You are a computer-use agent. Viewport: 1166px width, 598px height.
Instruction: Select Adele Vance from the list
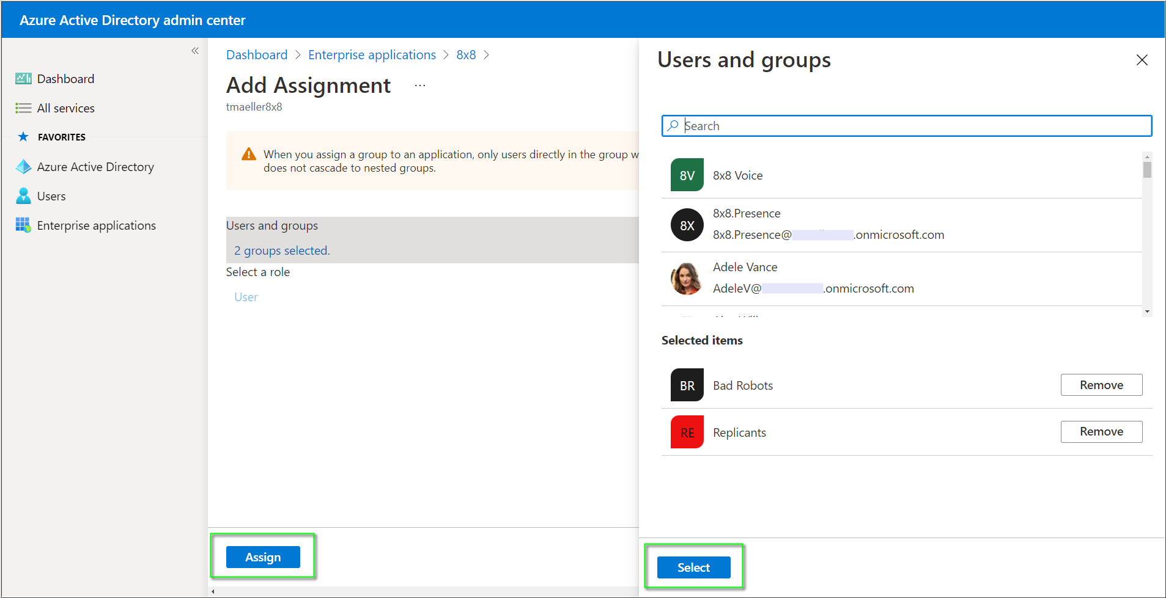902,279
